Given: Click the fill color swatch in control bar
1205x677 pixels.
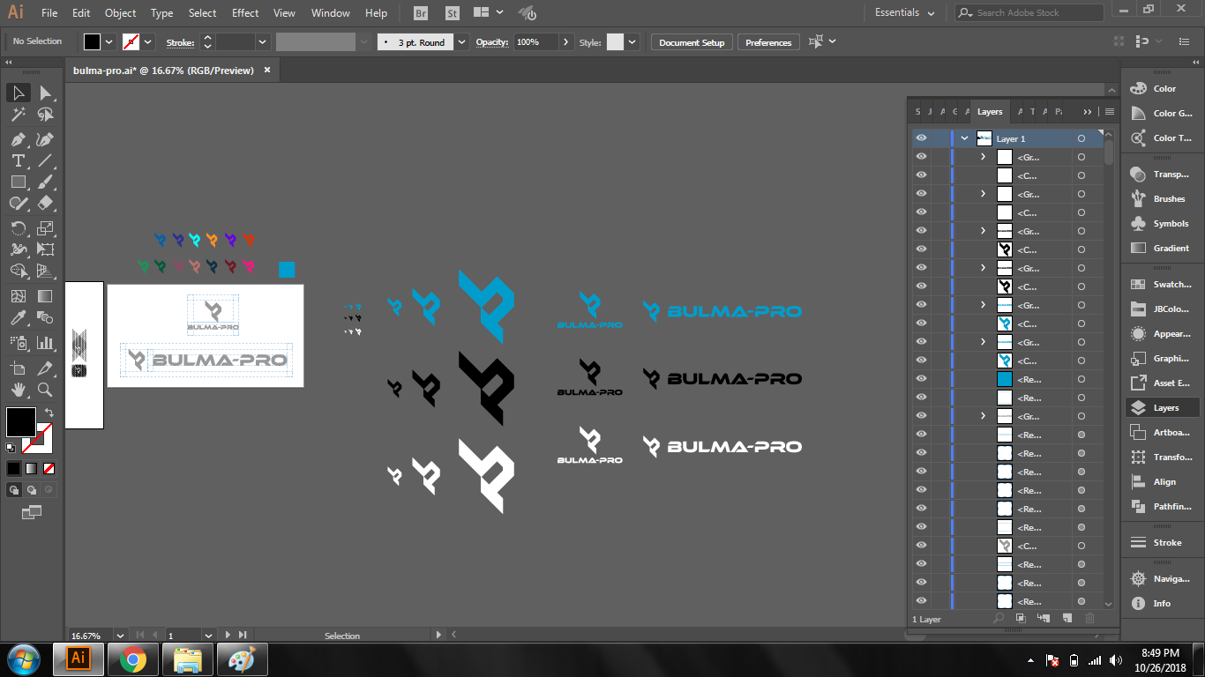Looking at the screenshot, I should tap(93, 41).
